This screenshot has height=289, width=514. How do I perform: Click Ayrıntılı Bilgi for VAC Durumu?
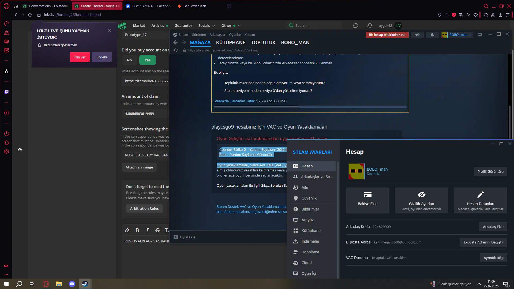(493, 258)
